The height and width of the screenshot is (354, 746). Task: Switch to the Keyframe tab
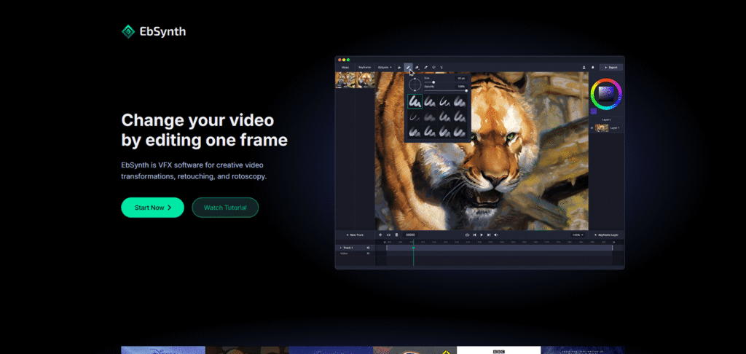pos(365,68)
